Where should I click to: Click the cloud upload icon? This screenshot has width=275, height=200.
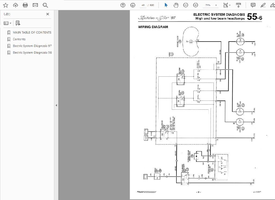coord(15,5)
